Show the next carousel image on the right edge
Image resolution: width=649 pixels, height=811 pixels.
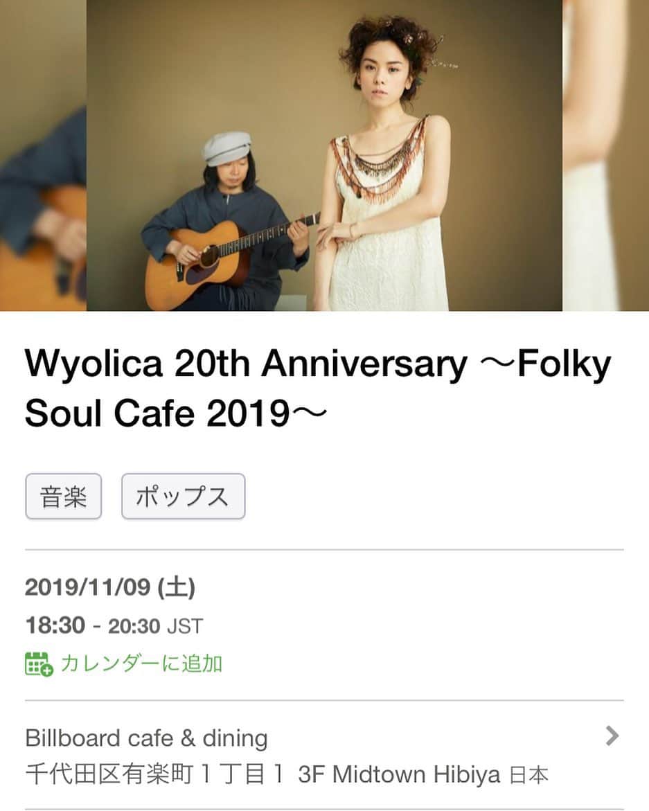point(605,155)
